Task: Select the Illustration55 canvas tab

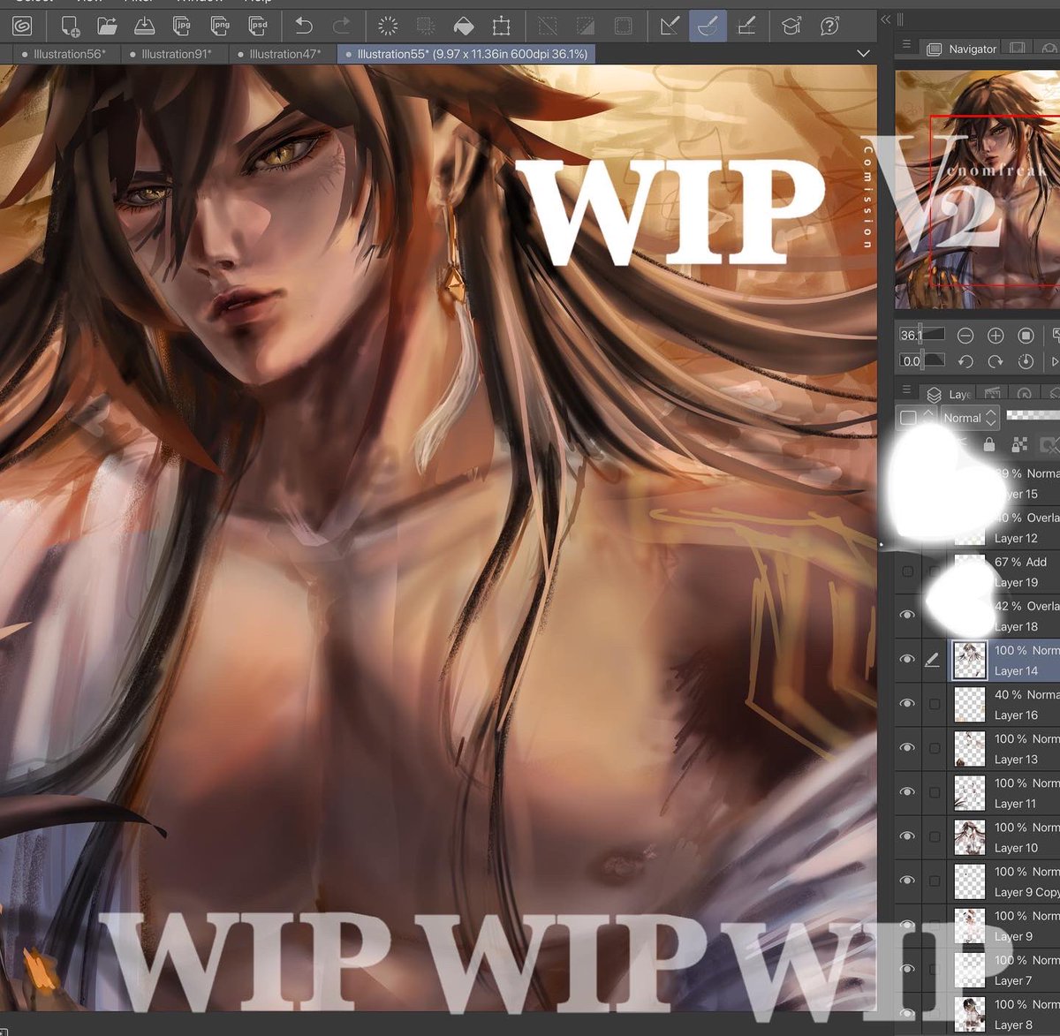Action: (x=466, y=54)
